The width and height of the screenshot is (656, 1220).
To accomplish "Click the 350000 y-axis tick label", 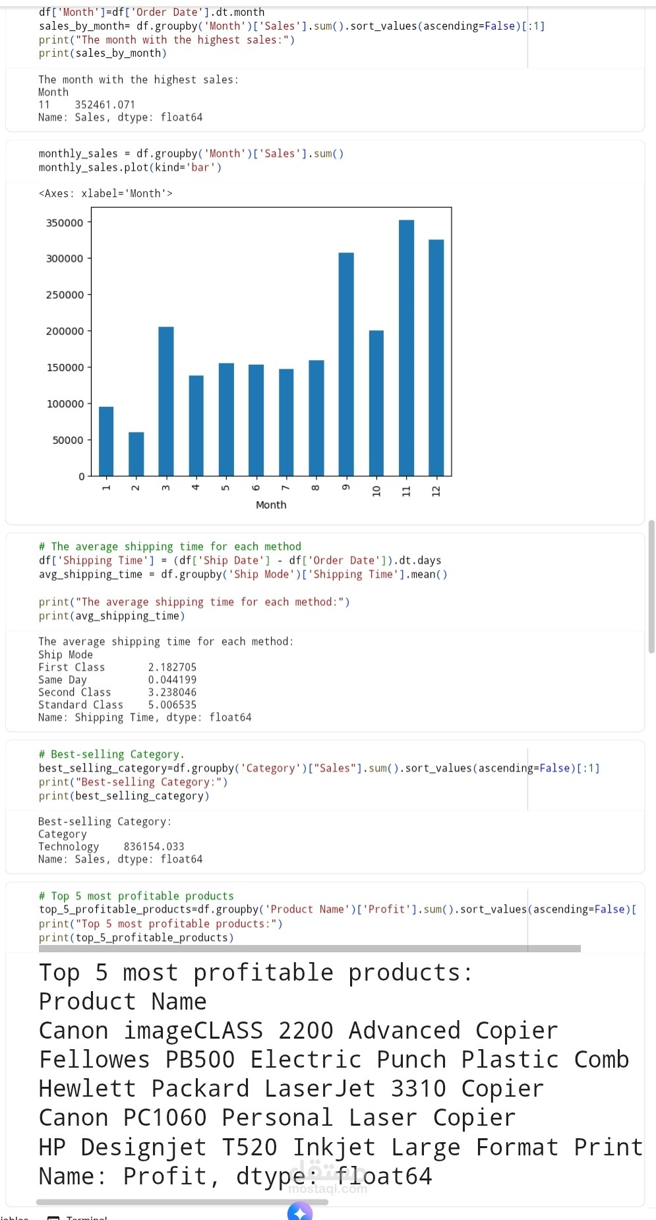I will [x=65, y=223].
